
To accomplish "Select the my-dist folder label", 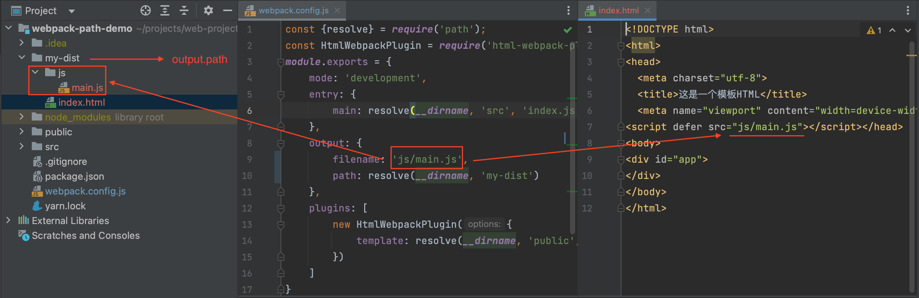I will click(62, 58).
